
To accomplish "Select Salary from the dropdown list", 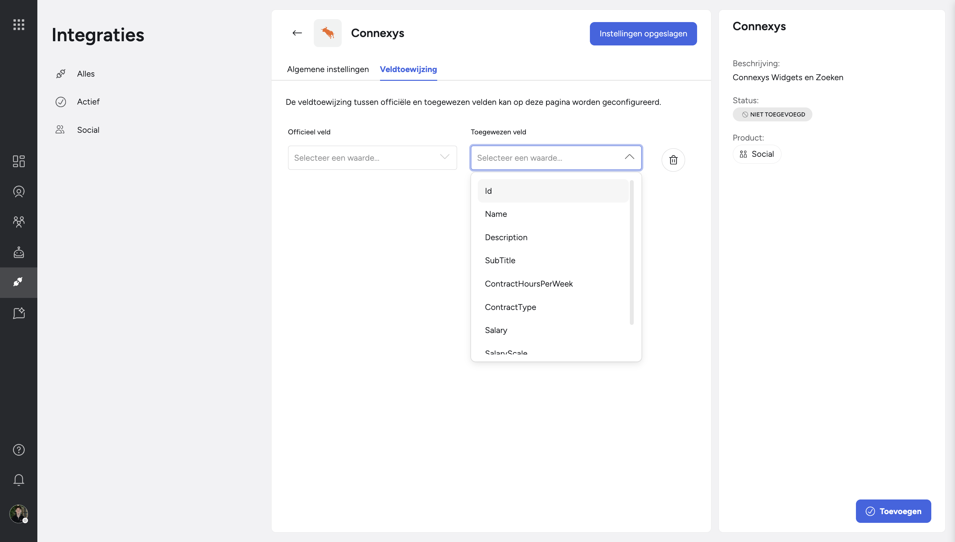I will [x=553, y=330].
